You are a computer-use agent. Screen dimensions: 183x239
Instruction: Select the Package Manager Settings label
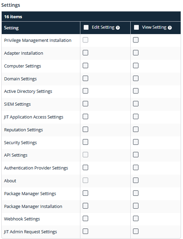30,193
